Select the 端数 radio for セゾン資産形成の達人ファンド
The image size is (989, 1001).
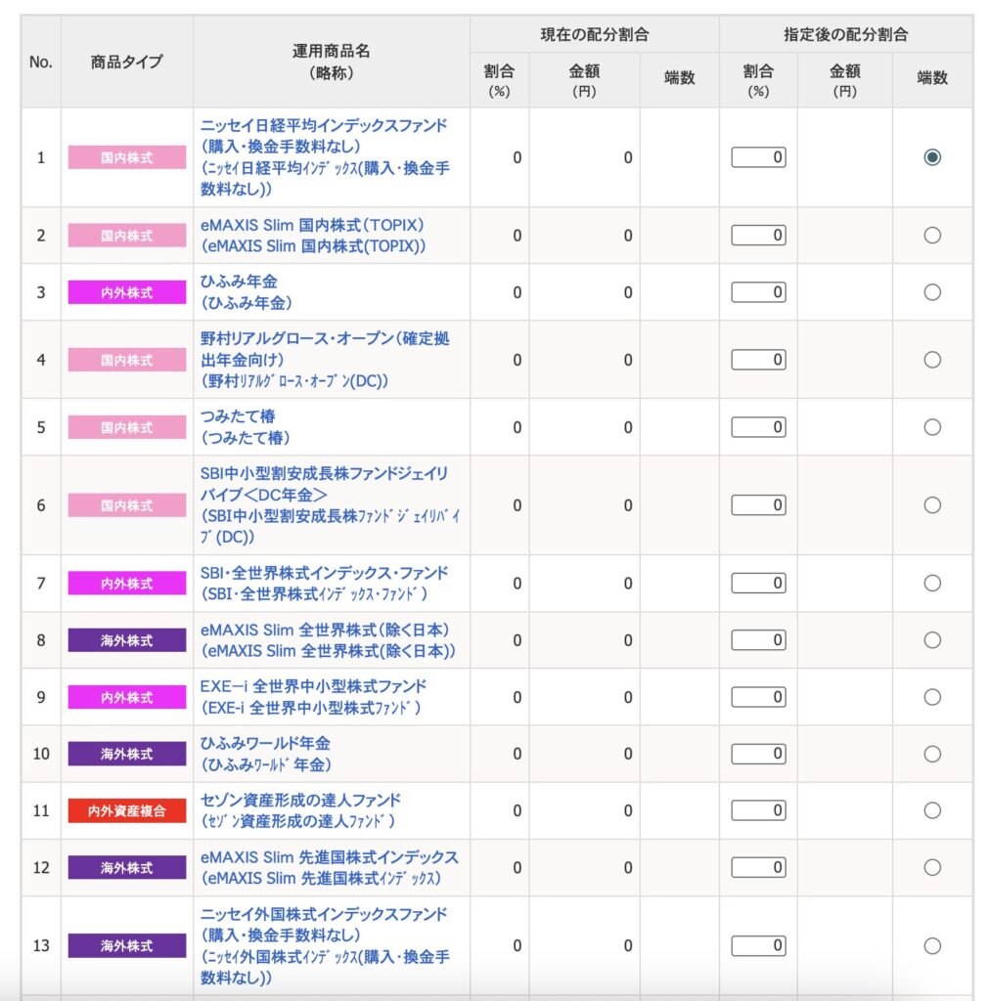click(x=931, y=810)
